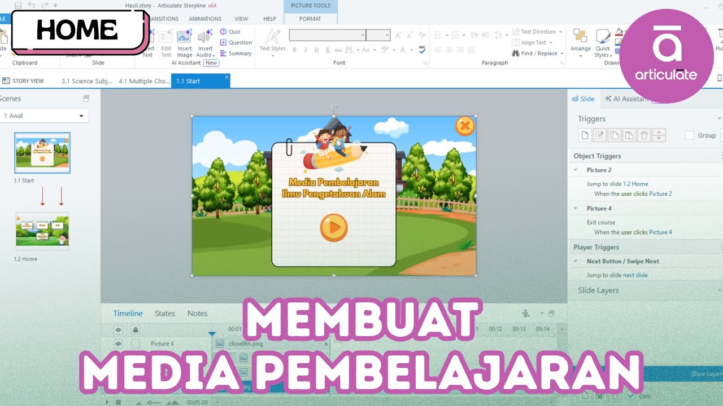Click the undock Scenes panel icon
This screenshot has height=406, width=723.
(x=86, y=99)
